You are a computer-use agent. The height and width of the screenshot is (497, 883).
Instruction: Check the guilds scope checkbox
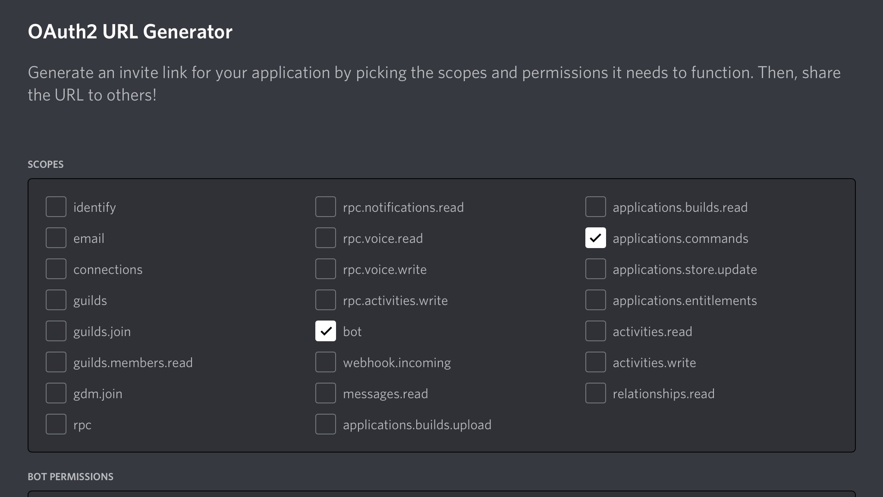click(x=56, y=300)
